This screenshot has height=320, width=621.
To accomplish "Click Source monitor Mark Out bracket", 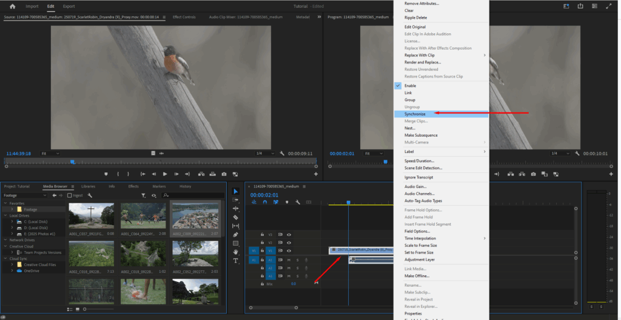I will pos(128,174).
